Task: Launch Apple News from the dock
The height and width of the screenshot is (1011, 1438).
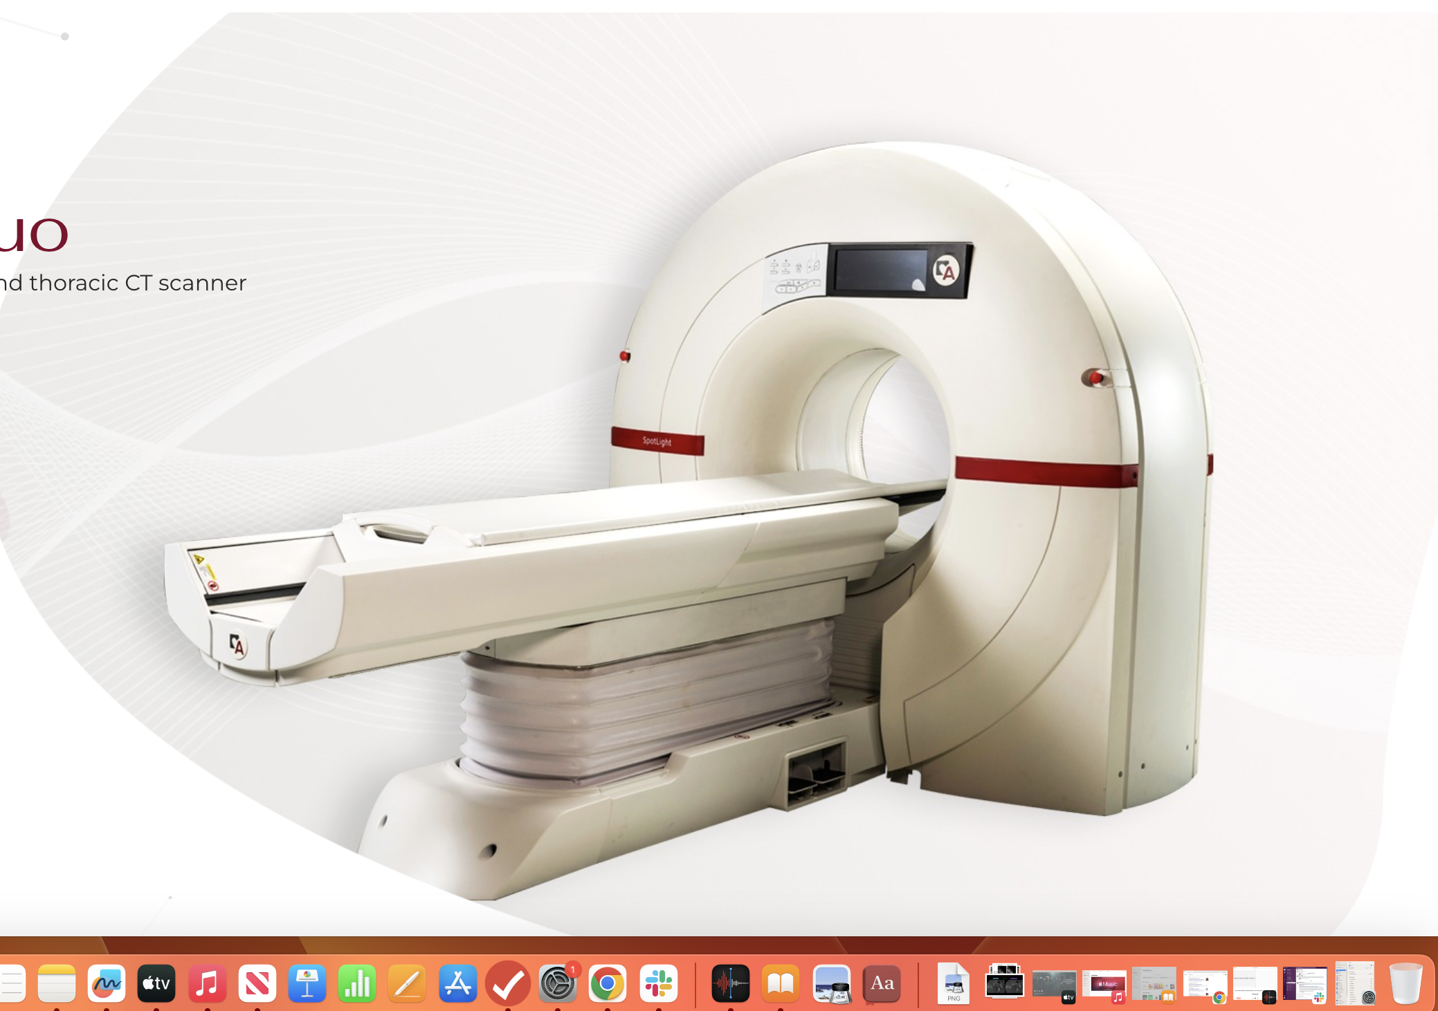Action: tap(257, 983)
